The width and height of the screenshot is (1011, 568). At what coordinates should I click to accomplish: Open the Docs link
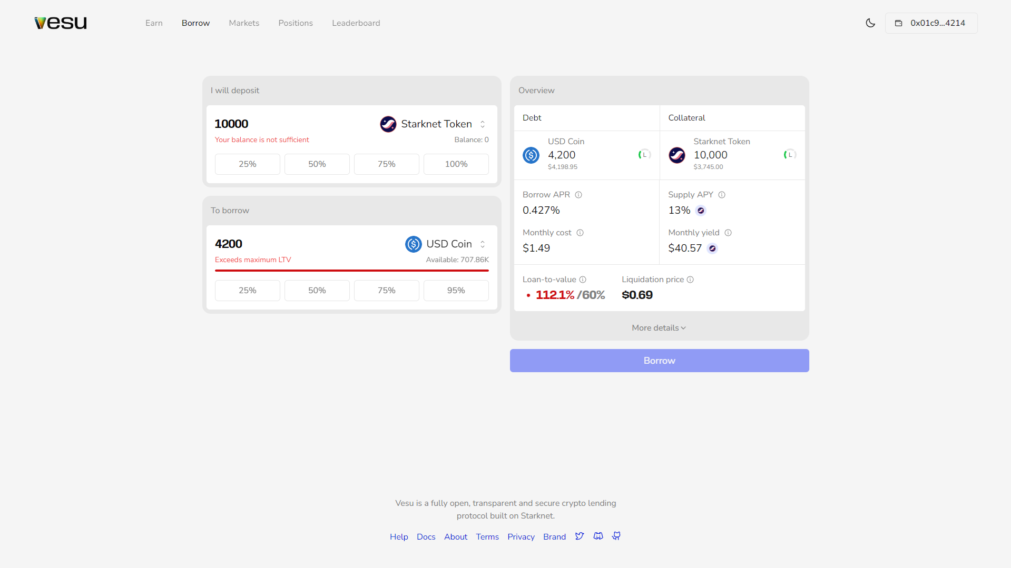coord(426,537)
